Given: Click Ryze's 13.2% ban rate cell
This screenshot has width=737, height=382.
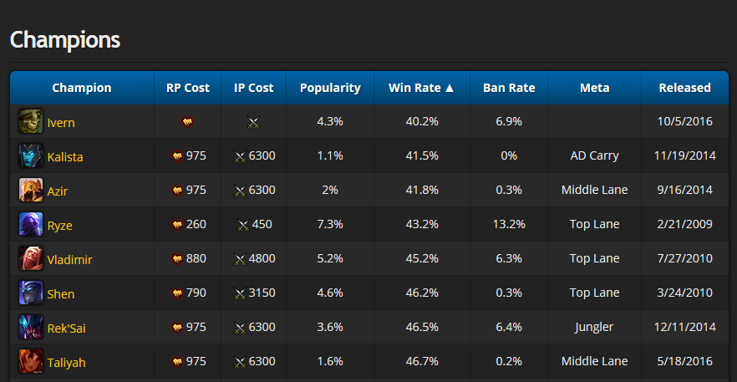Looking at the screenshot, I should [x=509, y=224].
